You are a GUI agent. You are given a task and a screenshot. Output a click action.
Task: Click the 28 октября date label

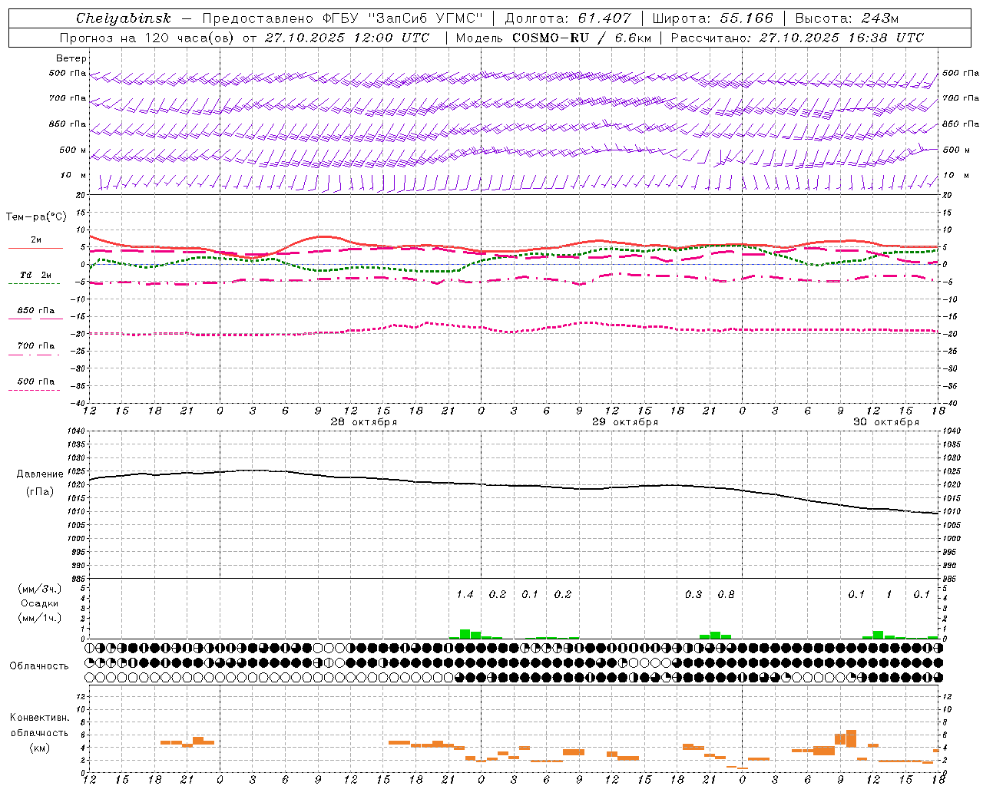[364, 422]
